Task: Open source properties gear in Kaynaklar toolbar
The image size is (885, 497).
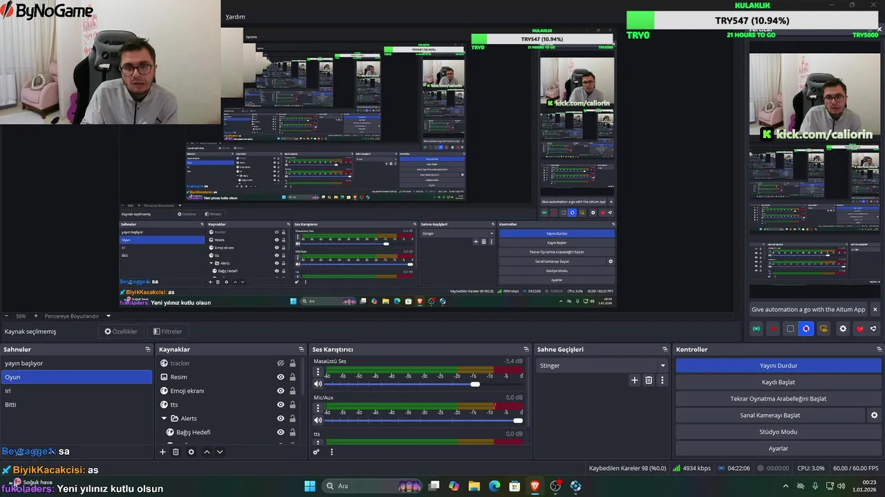Action: 191,452
